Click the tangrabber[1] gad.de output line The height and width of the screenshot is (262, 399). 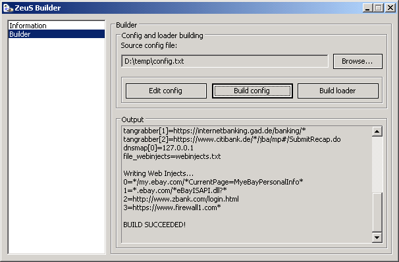click(x=215, y=131)
